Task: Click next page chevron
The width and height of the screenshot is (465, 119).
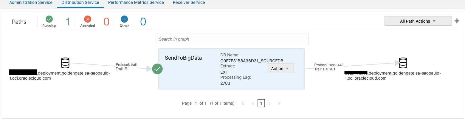Action: point(269,103)
